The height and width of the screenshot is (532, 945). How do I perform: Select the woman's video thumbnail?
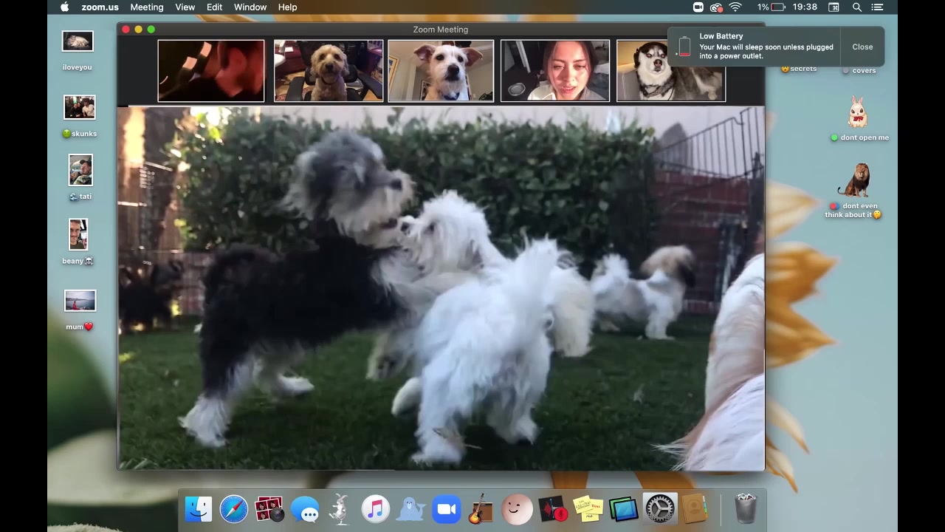[x=555, y=71]
